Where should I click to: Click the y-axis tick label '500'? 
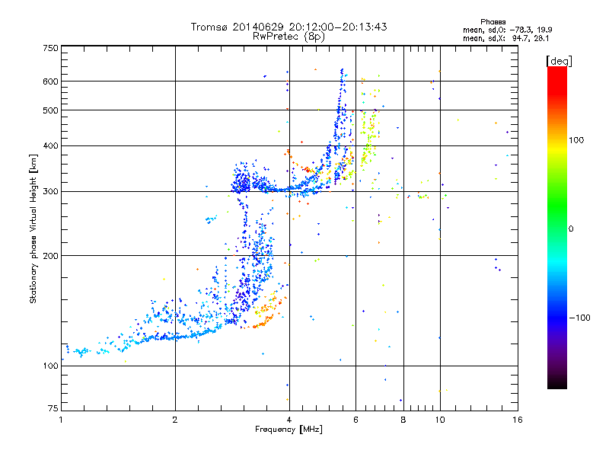[x=51, y=110]
